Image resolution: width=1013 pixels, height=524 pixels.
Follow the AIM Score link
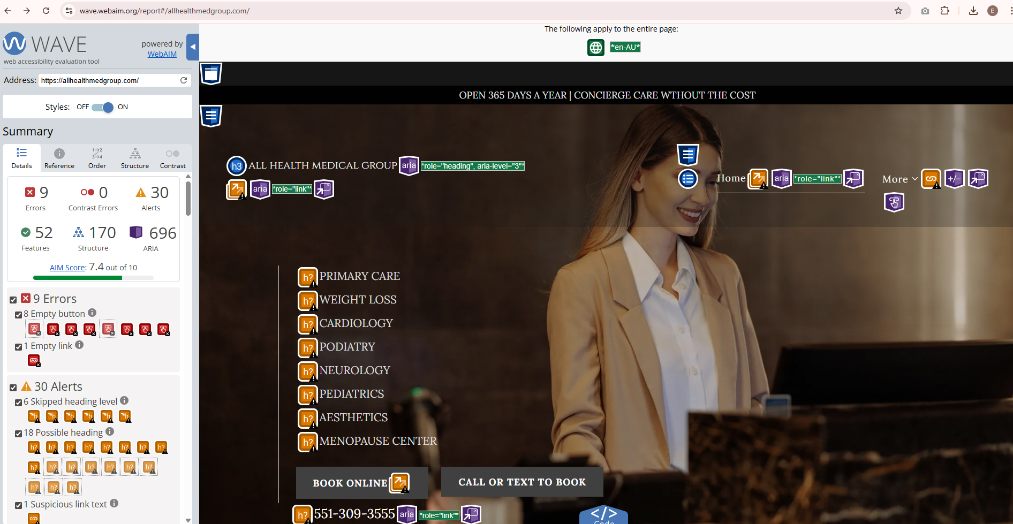pyautogui.click(x=67, y=267)
